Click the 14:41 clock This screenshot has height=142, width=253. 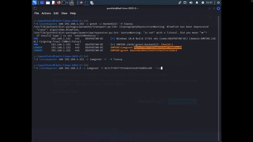(x=209, y=3)
